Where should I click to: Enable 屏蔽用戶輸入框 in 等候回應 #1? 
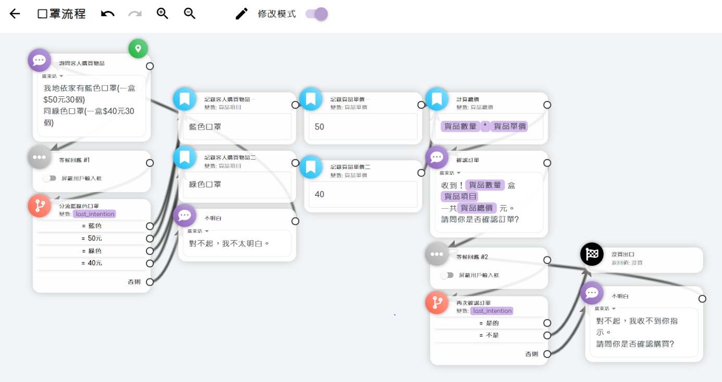[49, 179]
